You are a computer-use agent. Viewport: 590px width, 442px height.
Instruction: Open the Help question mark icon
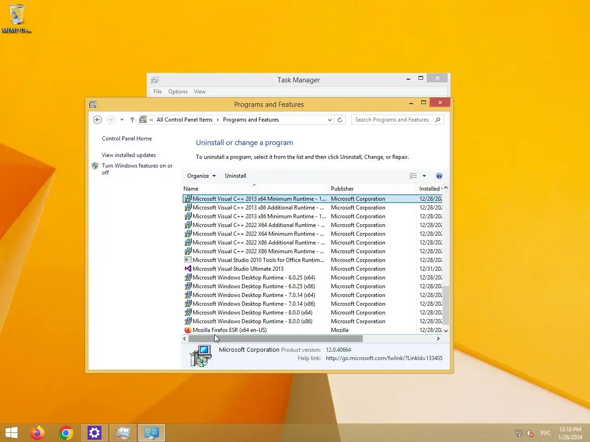coord(439,176)
